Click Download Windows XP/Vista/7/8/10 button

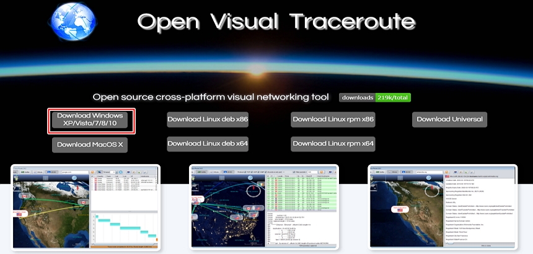[90, 120]
